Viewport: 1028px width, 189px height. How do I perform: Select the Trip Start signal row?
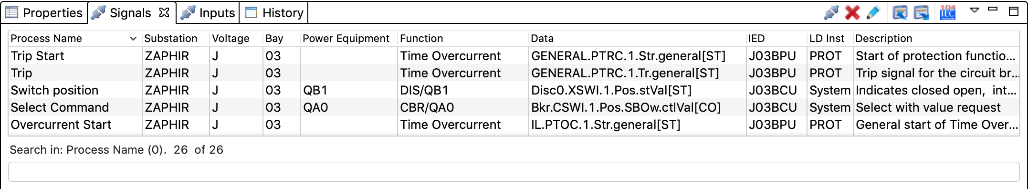tap(514, 56)
